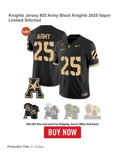
Task: Click the ARMY nameplate on back jersey
Action: pos(43,36)
